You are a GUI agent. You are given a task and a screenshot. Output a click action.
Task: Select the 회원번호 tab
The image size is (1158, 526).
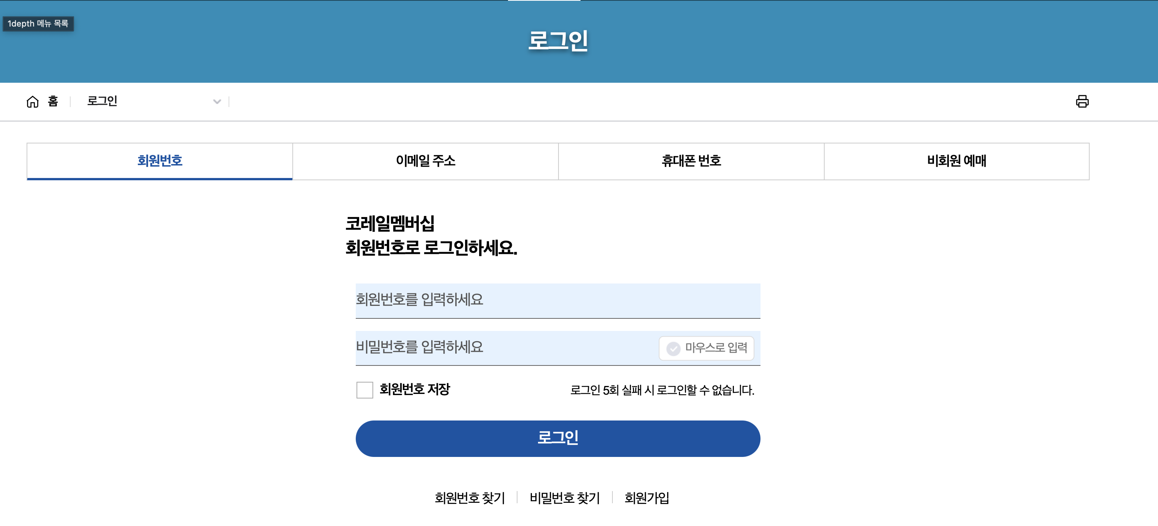click(159, 161)
